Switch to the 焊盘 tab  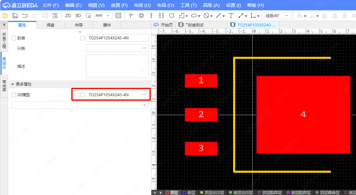pos(51,25)
